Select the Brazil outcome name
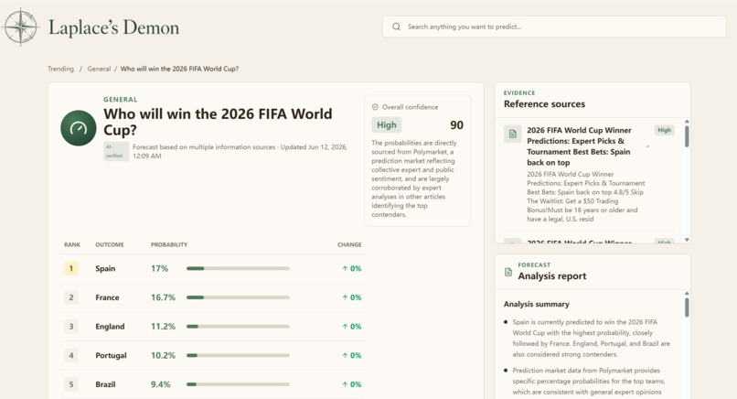This screenshot has height=399, width=737. (105, 384)
